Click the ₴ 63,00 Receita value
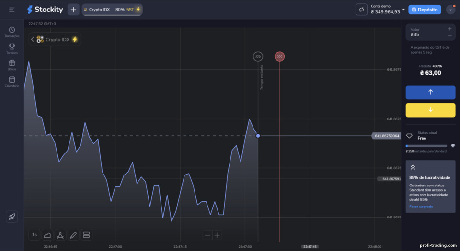The width and height of the screenshot is (460, 251). pyautogui.click(x=430, y=73)
